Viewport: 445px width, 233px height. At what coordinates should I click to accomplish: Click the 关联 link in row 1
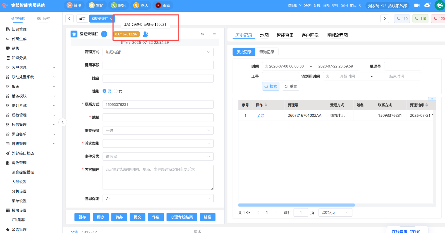(x=260, y=116)
